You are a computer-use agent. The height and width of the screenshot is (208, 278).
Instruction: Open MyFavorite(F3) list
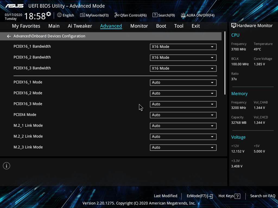pyautogui.click(x=94, y=15)
